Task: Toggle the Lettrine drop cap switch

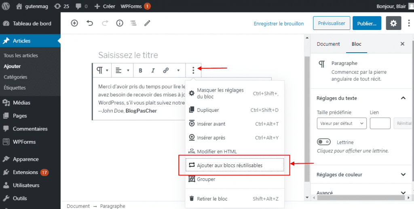Action: [324, 142]
